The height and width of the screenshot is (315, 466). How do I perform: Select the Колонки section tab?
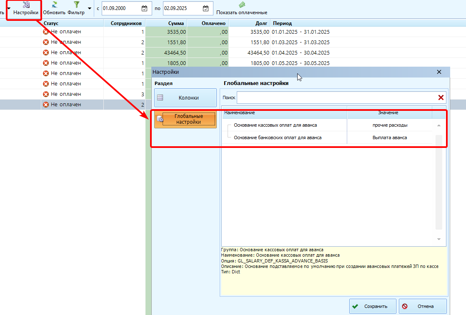point(185,97)
